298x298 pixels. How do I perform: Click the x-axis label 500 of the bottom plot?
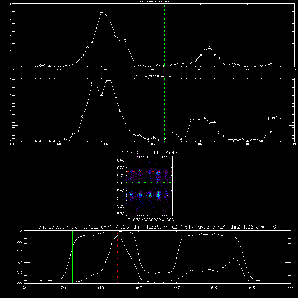(x=24, y=288)
